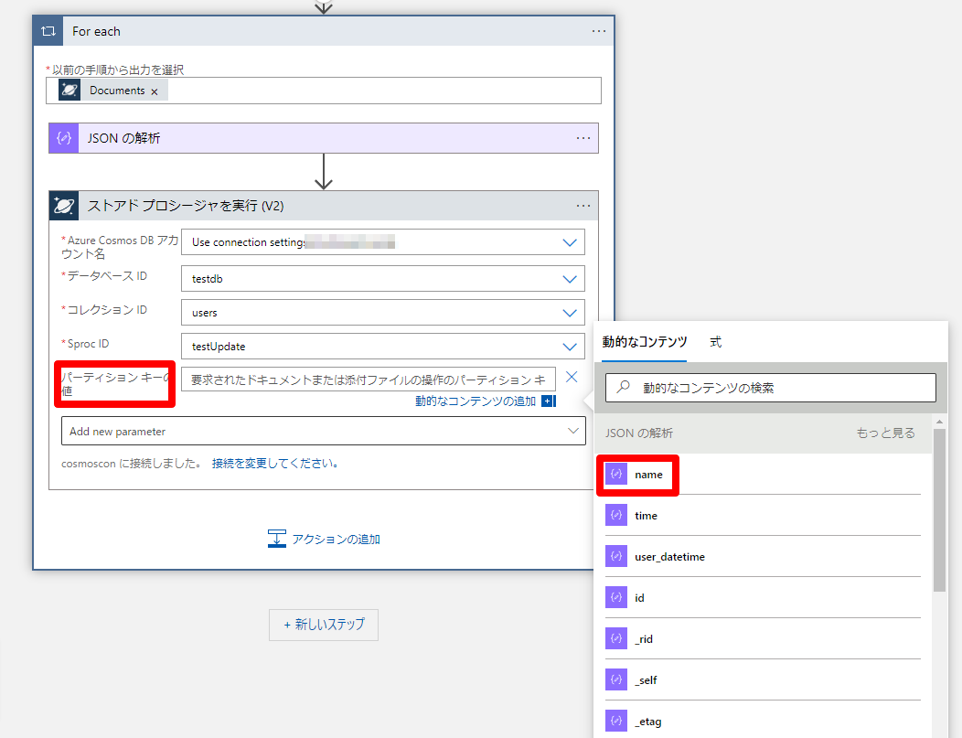Select the _rid dynamic content item
This screenshot has height=738, width=962.
pos(763,638)
